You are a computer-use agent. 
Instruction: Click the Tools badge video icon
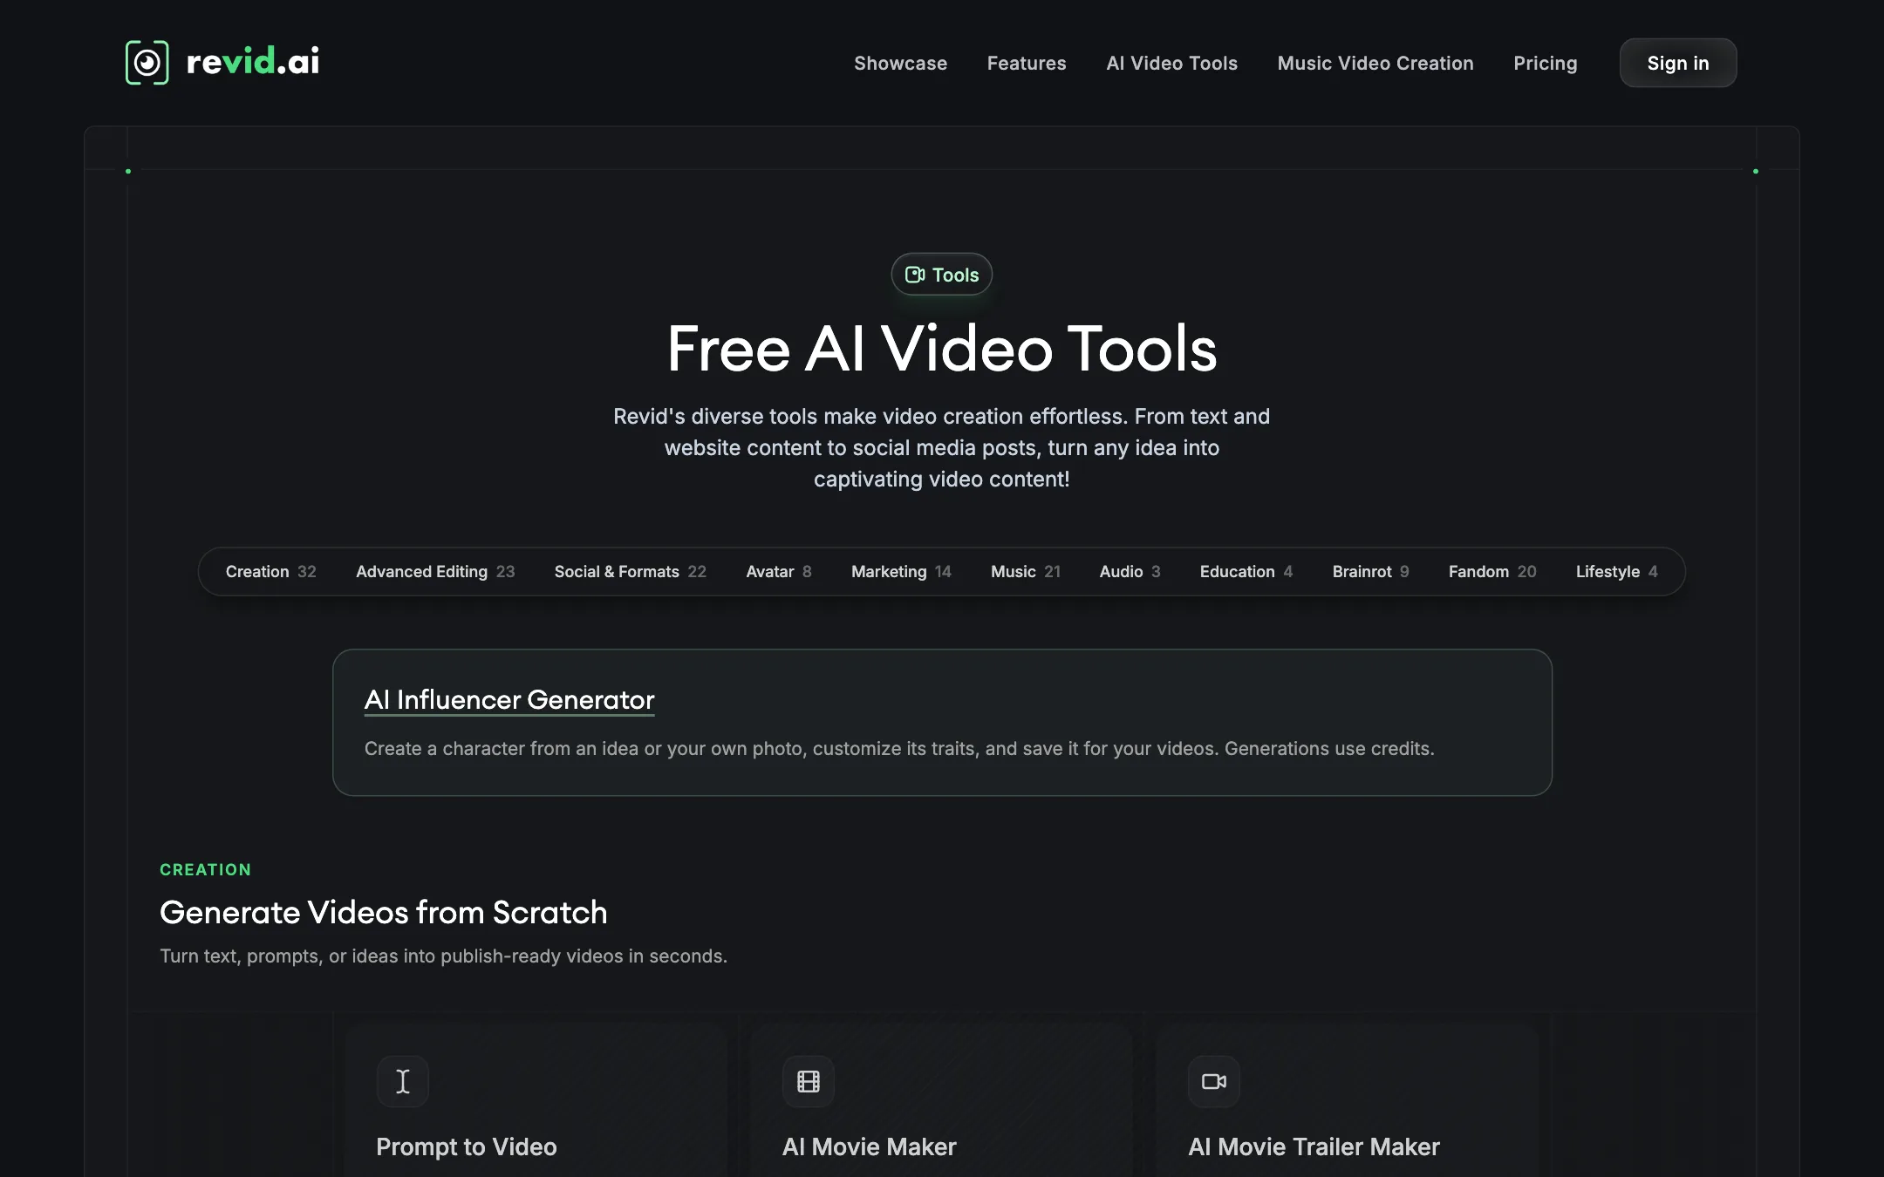point(915,275)
